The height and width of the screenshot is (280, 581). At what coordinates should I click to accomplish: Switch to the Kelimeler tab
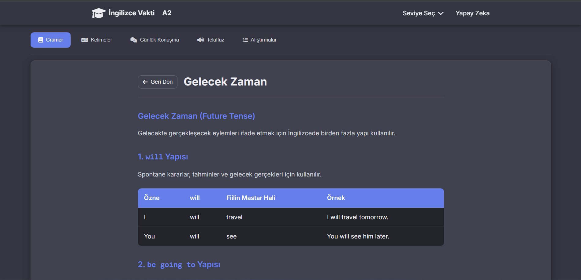click(x=101, y=40)
